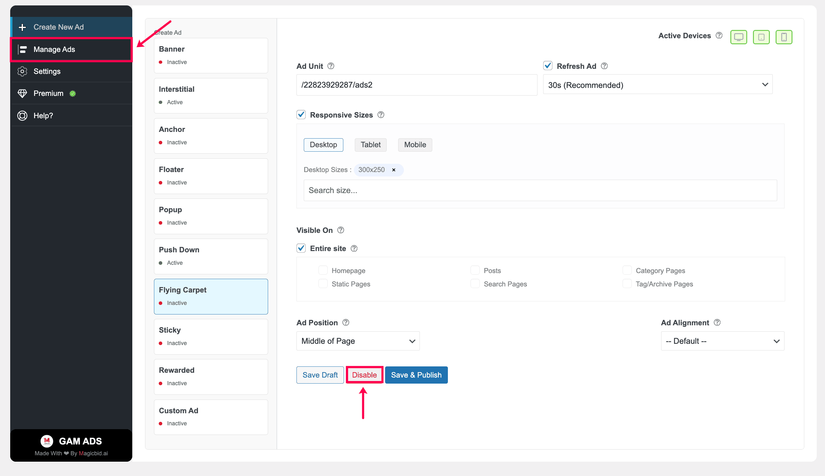
Task: Toggle the desktop active device icon
Action: coord(739,37)
